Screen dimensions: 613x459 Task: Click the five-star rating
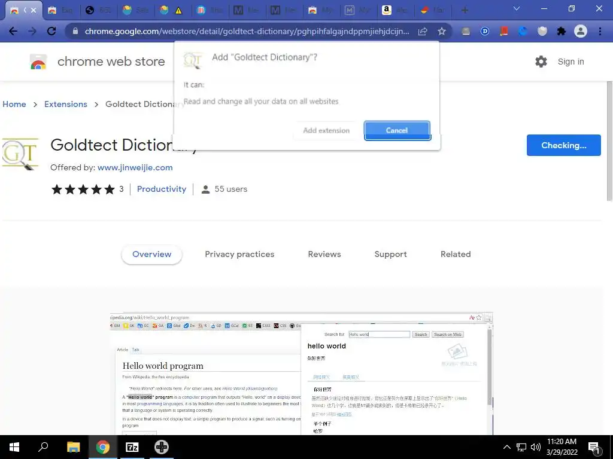tap(83, 189)
